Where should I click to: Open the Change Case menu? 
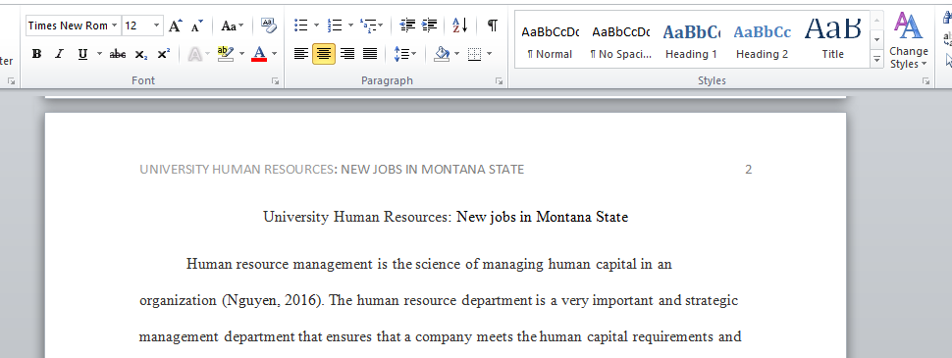tap(232, 26)
